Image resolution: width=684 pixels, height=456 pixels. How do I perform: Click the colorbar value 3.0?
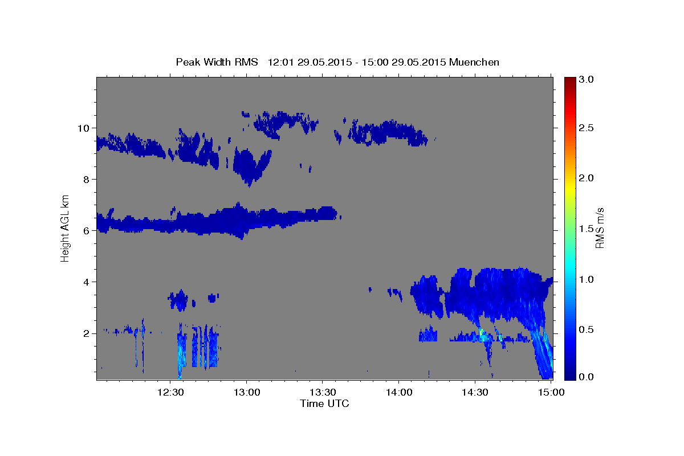(587, 79)
